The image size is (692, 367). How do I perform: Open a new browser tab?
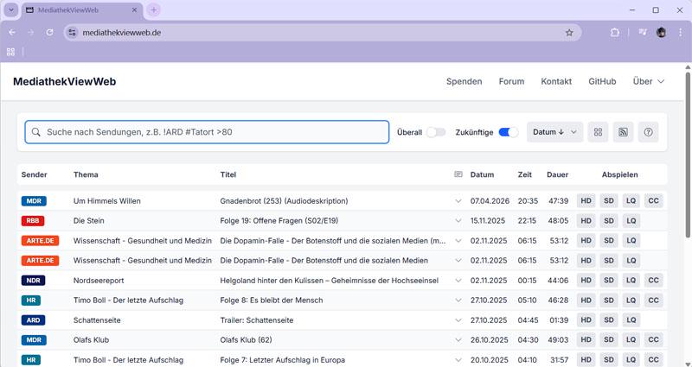tap(154, 10)
